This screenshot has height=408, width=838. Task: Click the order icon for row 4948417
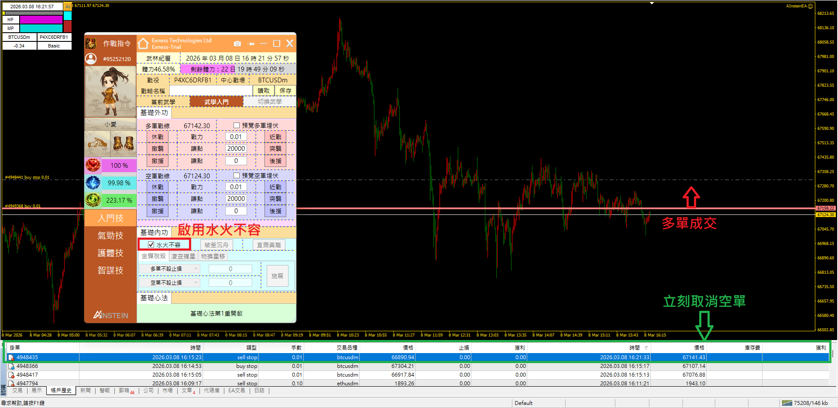tap(11, 375)
